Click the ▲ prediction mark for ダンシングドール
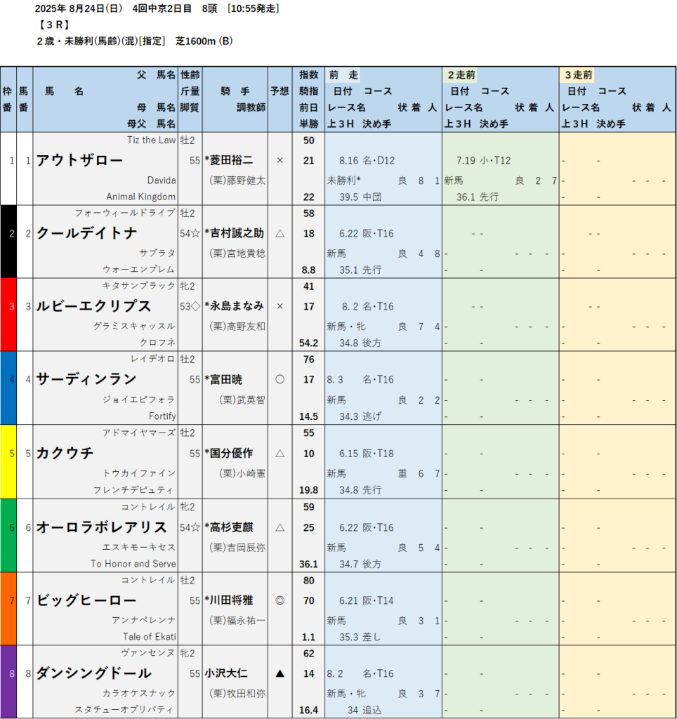The height and width of the screenshot is (719, 677). pos(280,673)
